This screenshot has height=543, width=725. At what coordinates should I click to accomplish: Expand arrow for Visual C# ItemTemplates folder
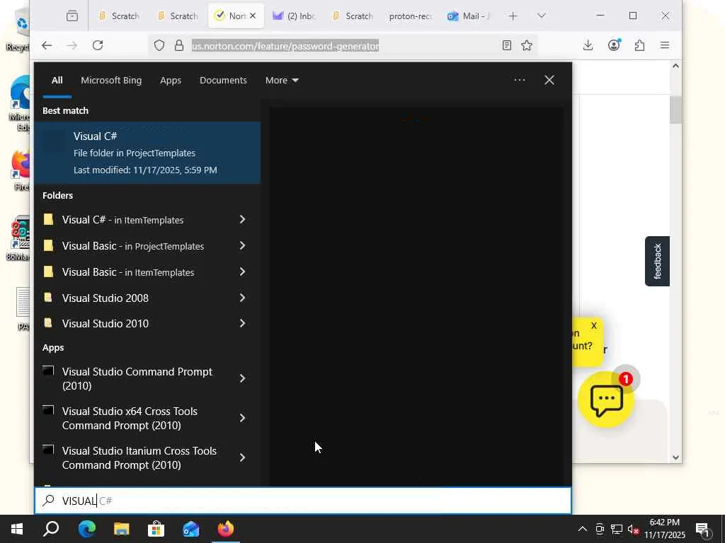(x=242, y=220)
